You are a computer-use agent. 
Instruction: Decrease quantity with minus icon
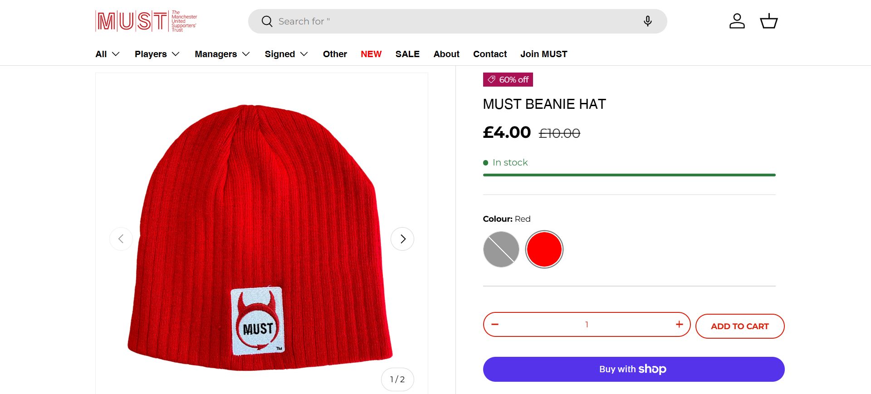click(x=495, y=324)
